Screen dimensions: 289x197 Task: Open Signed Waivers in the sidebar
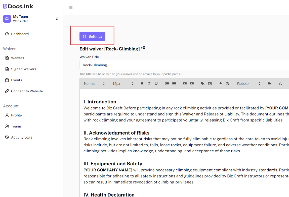coord(24,69)
